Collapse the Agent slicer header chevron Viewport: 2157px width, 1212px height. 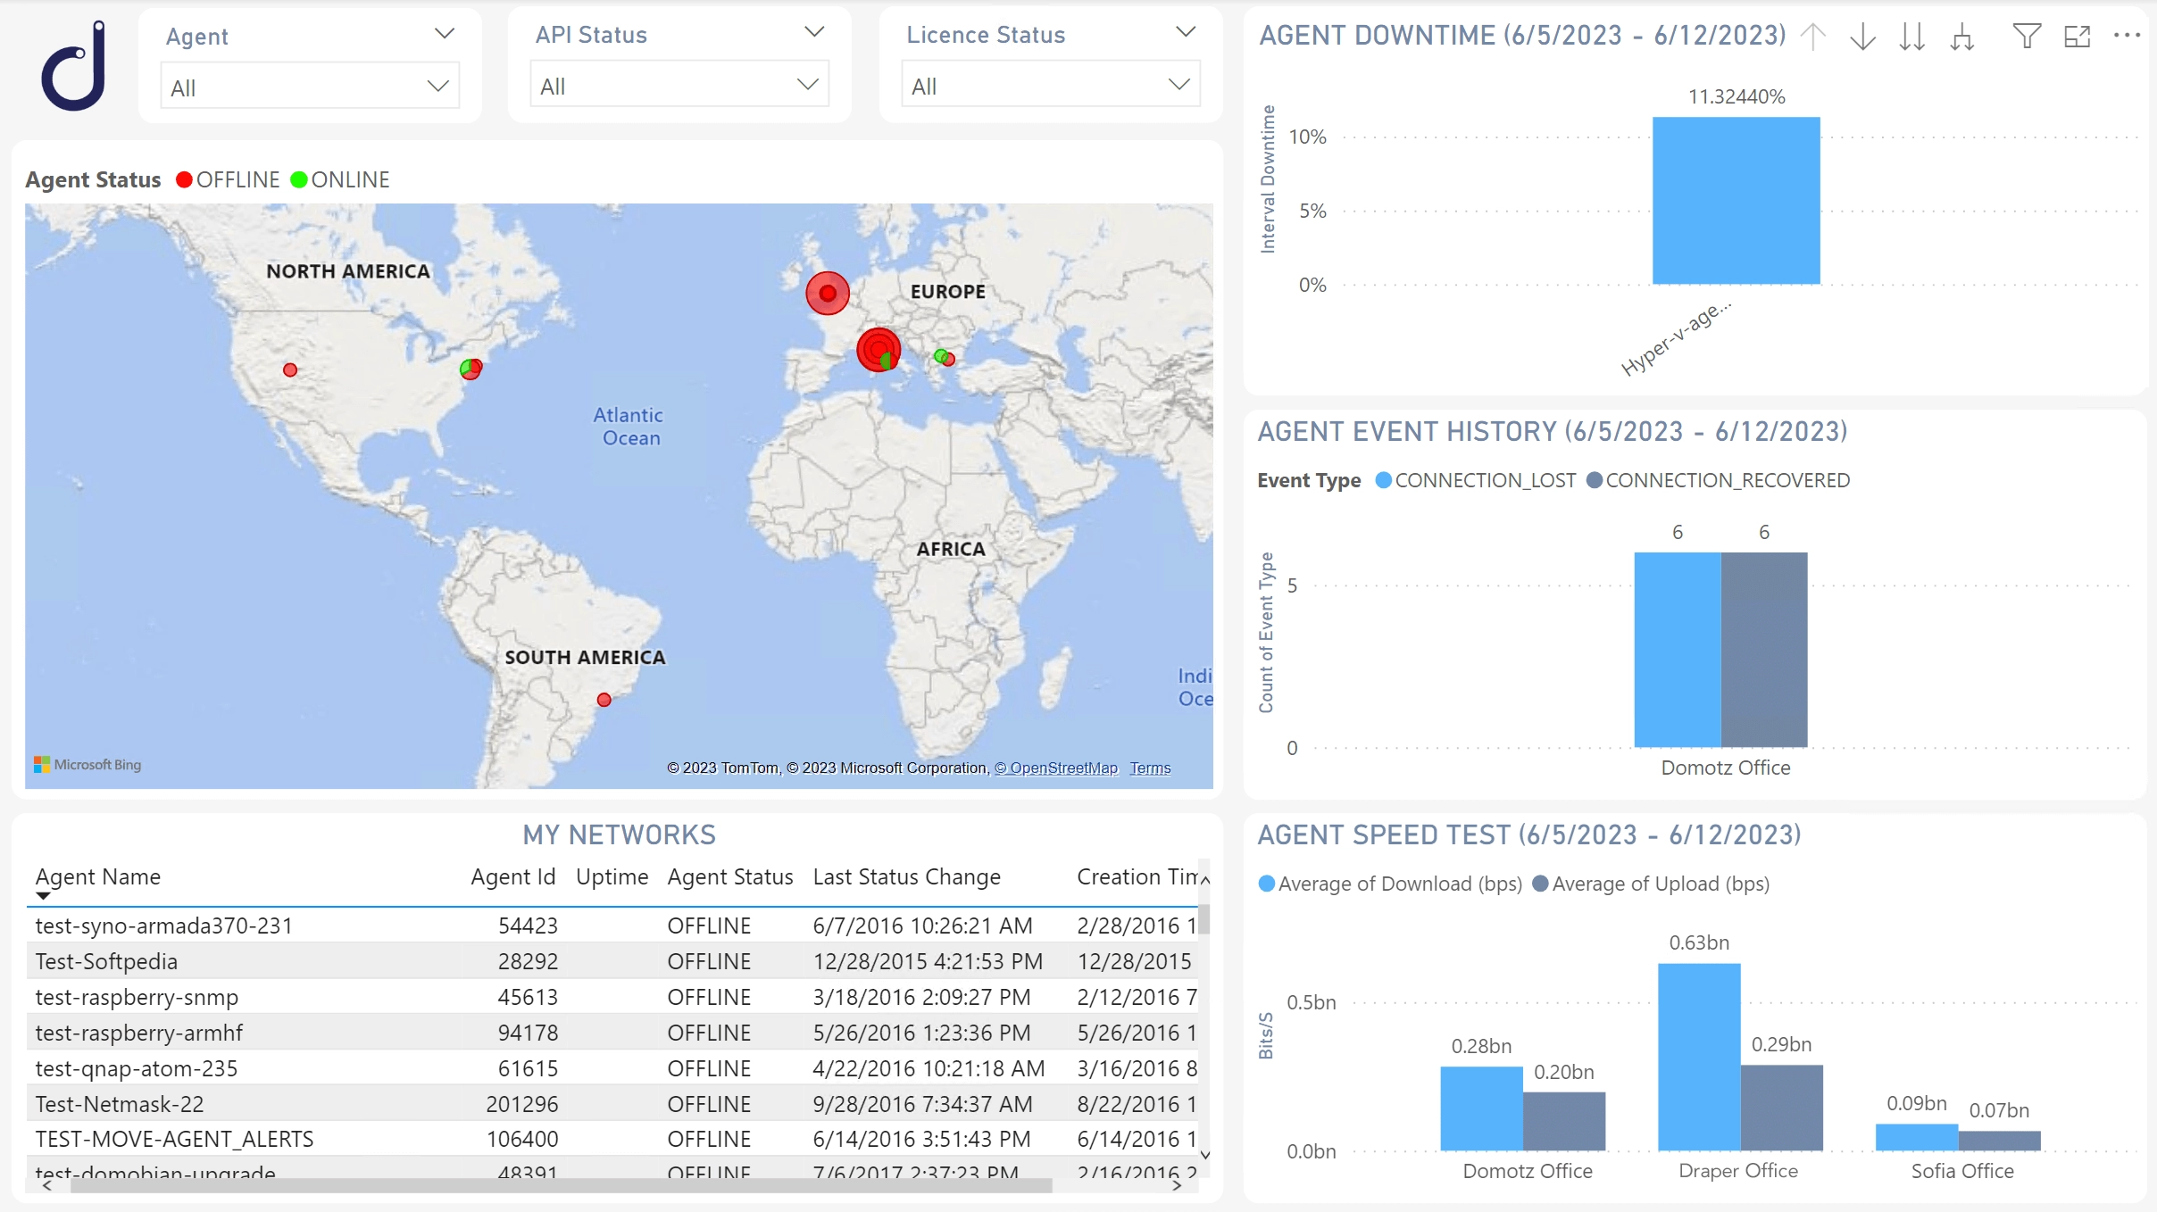[445, 34]
